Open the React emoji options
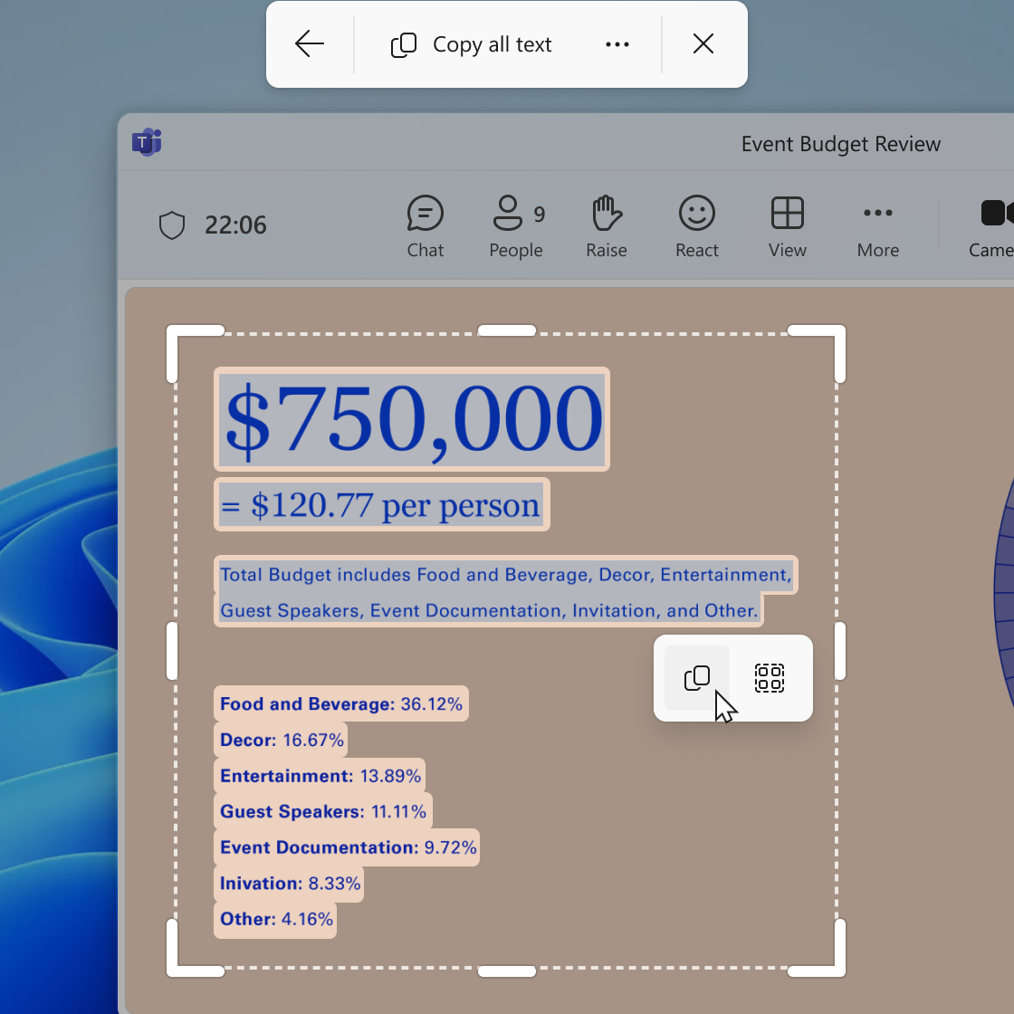This screenshot has width=1014, height=1014. (696, 226)
